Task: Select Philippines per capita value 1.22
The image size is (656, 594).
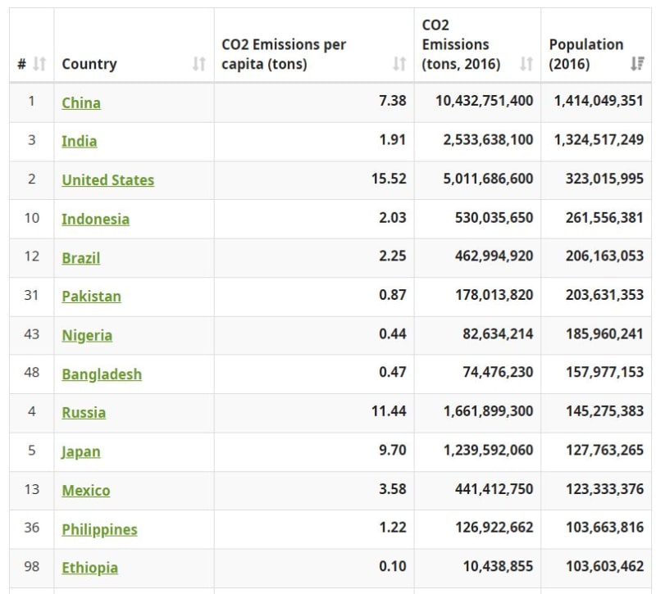Action: [x=393, y=528]
